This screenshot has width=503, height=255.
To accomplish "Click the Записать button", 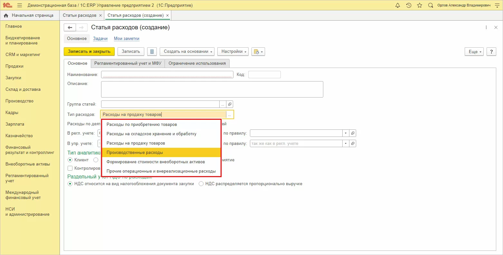I will click(131, 52).
